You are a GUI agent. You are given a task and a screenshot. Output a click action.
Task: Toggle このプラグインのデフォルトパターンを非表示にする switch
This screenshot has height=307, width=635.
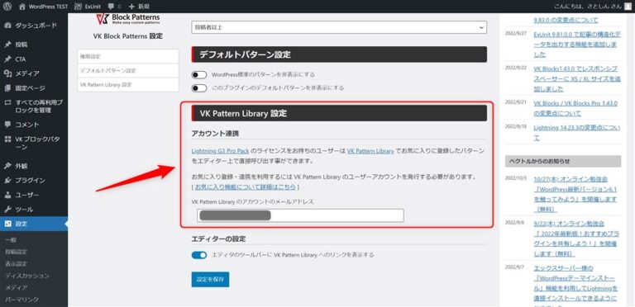pyautogui.click(x=198, y=87)
